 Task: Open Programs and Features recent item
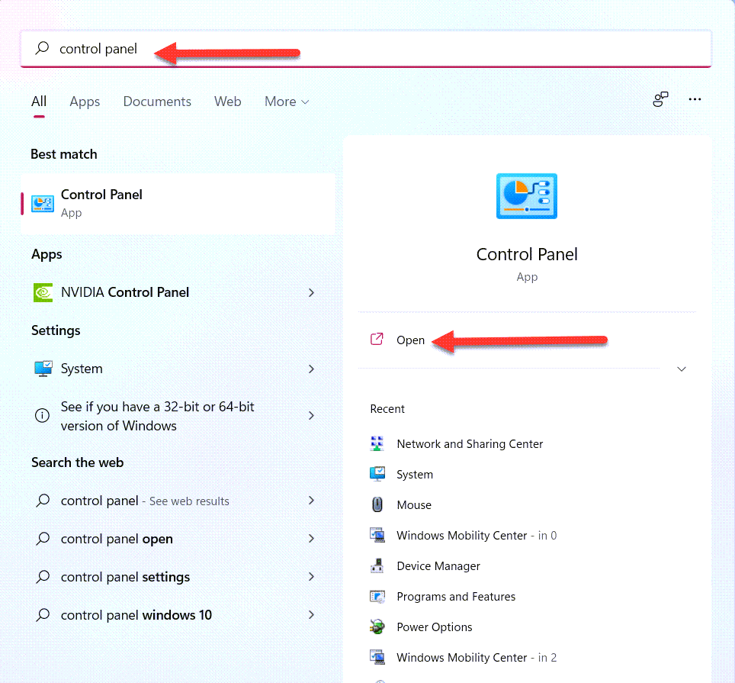tap(456, 597)
